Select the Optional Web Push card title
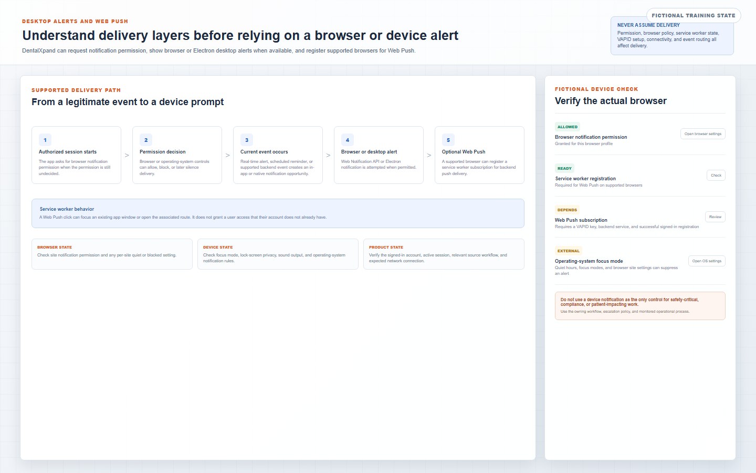This screenshot has height=473, width=756. click(464, 152)
